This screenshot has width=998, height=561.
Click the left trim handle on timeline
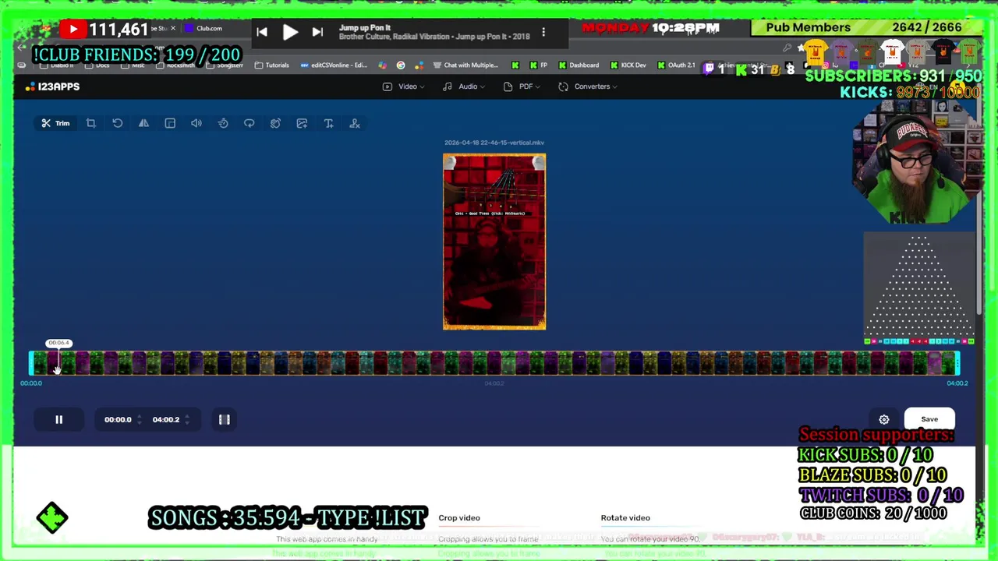[32, 363]
